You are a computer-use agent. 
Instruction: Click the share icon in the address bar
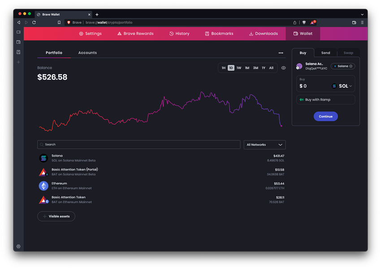[x=294, y=22]
